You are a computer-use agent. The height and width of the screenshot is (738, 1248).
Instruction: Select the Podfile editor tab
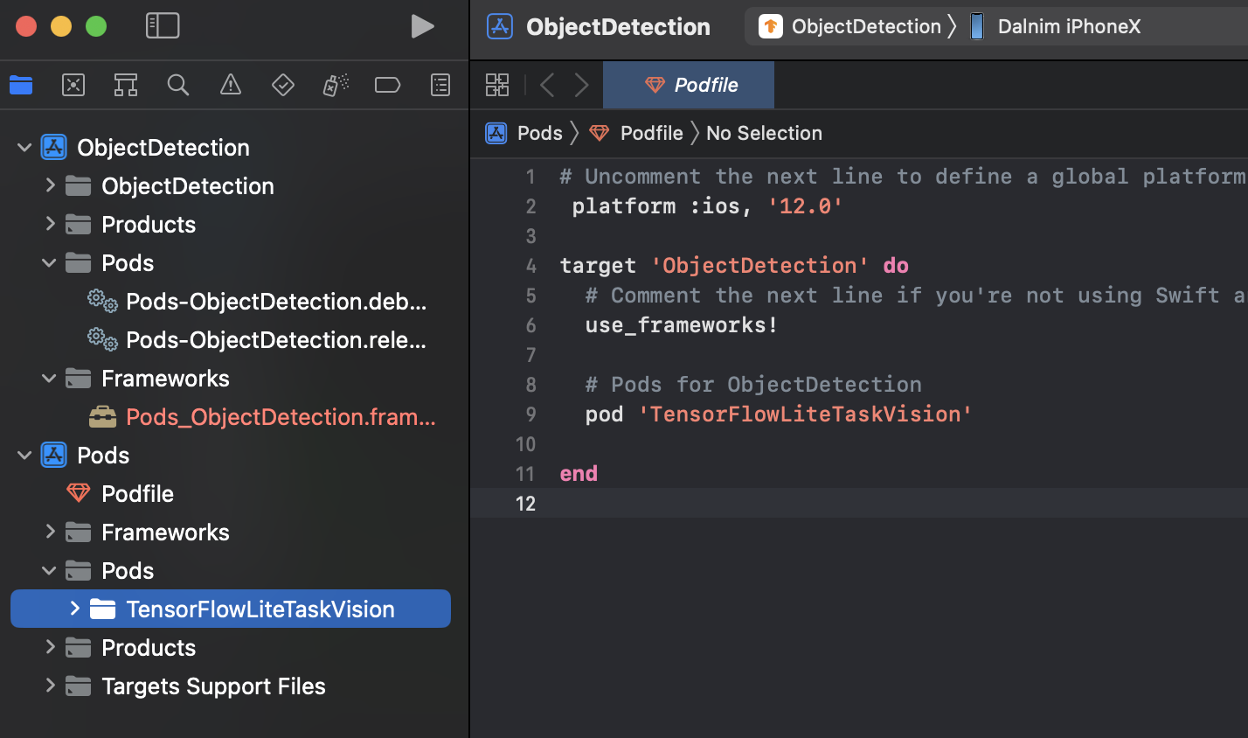tap(689, 85)
